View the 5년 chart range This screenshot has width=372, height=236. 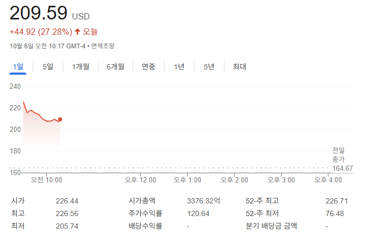pyautogui.click(x=209, y=67)
